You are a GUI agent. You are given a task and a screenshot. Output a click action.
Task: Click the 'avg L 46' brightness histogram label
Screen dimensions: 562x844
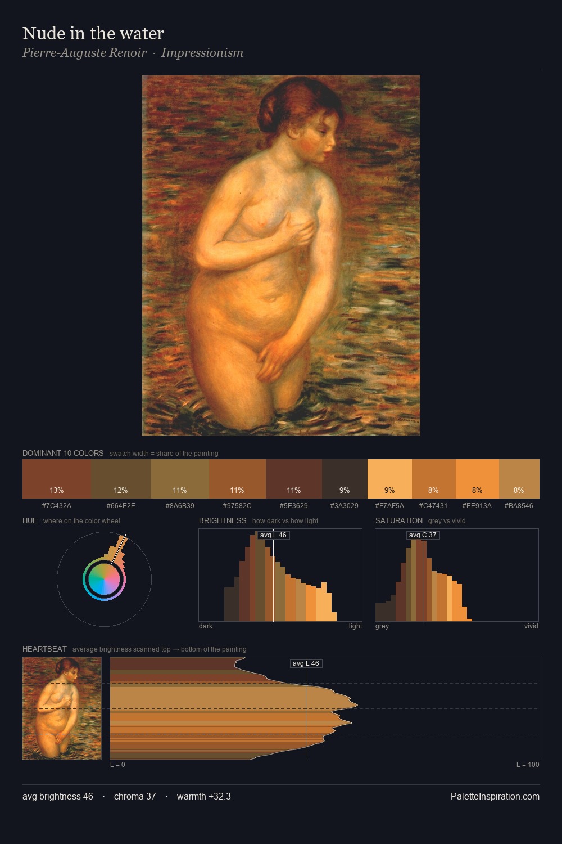[x=273, y=535]
